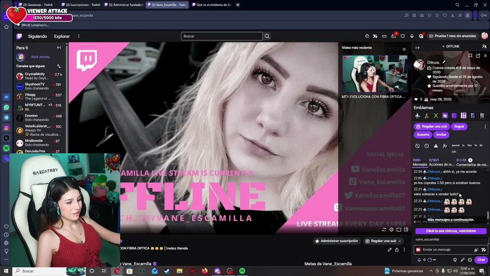Image resolution: width=490 pixels, height=276 pixels.
Task: Select the Mensajes tab in user card
Action: click(420, 163)
